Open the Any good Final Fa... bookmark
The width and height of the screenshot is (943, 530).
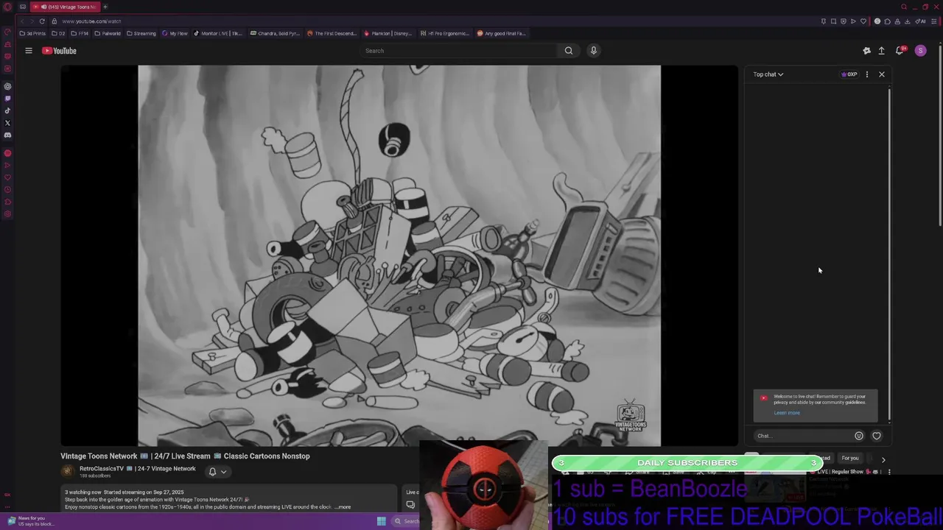pos(501,33)
